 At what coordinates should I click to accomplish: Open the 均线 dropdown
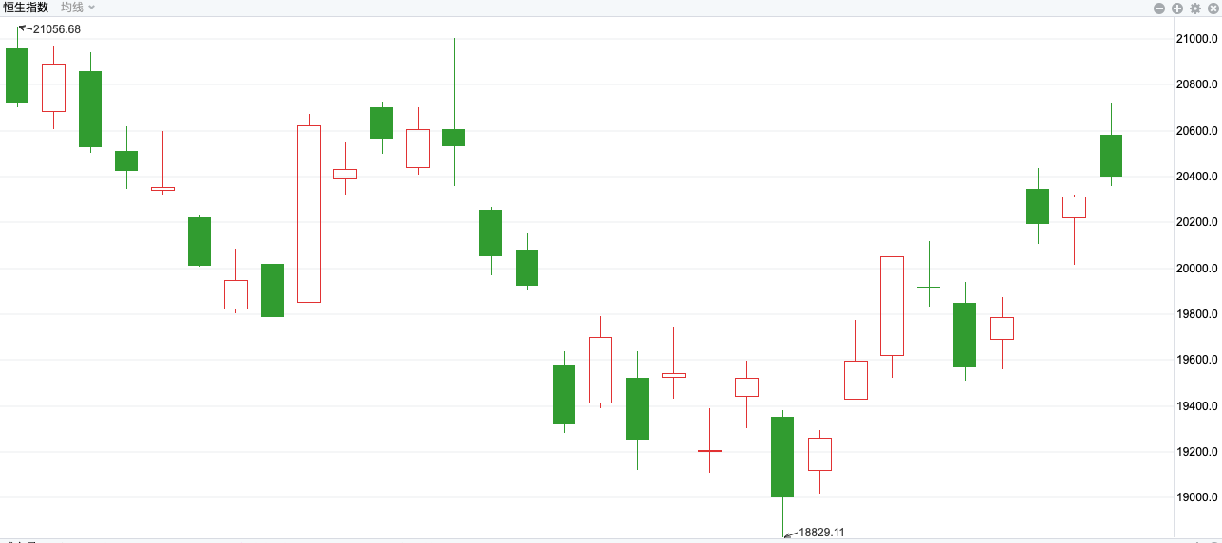[x=72, y=8]
